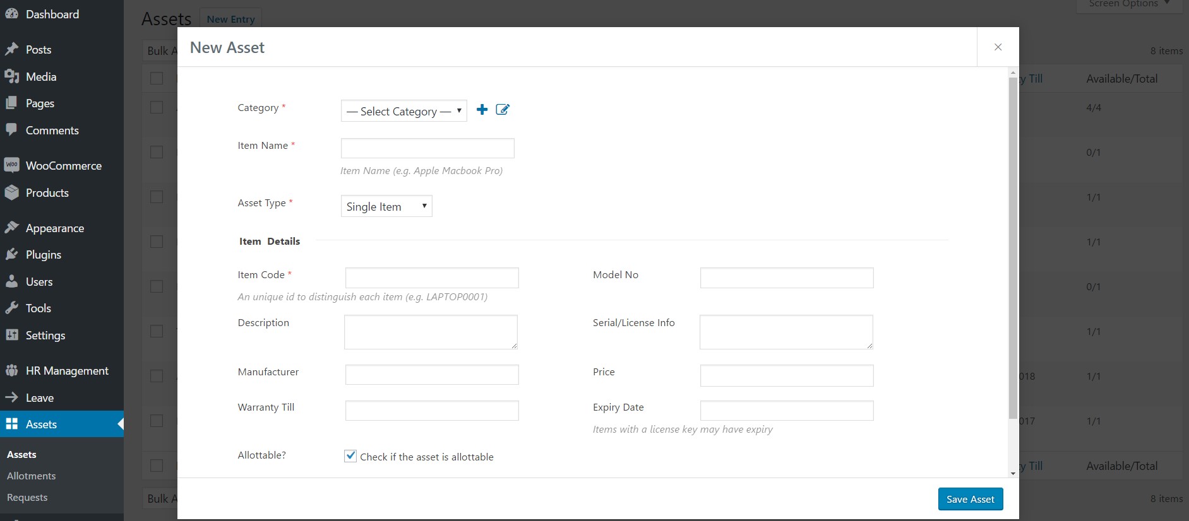The height and width of the screenshot is (521, 1189).
Task: Check the first asset row checkbox
Action: pyautogui.click(x=157, y=107)
